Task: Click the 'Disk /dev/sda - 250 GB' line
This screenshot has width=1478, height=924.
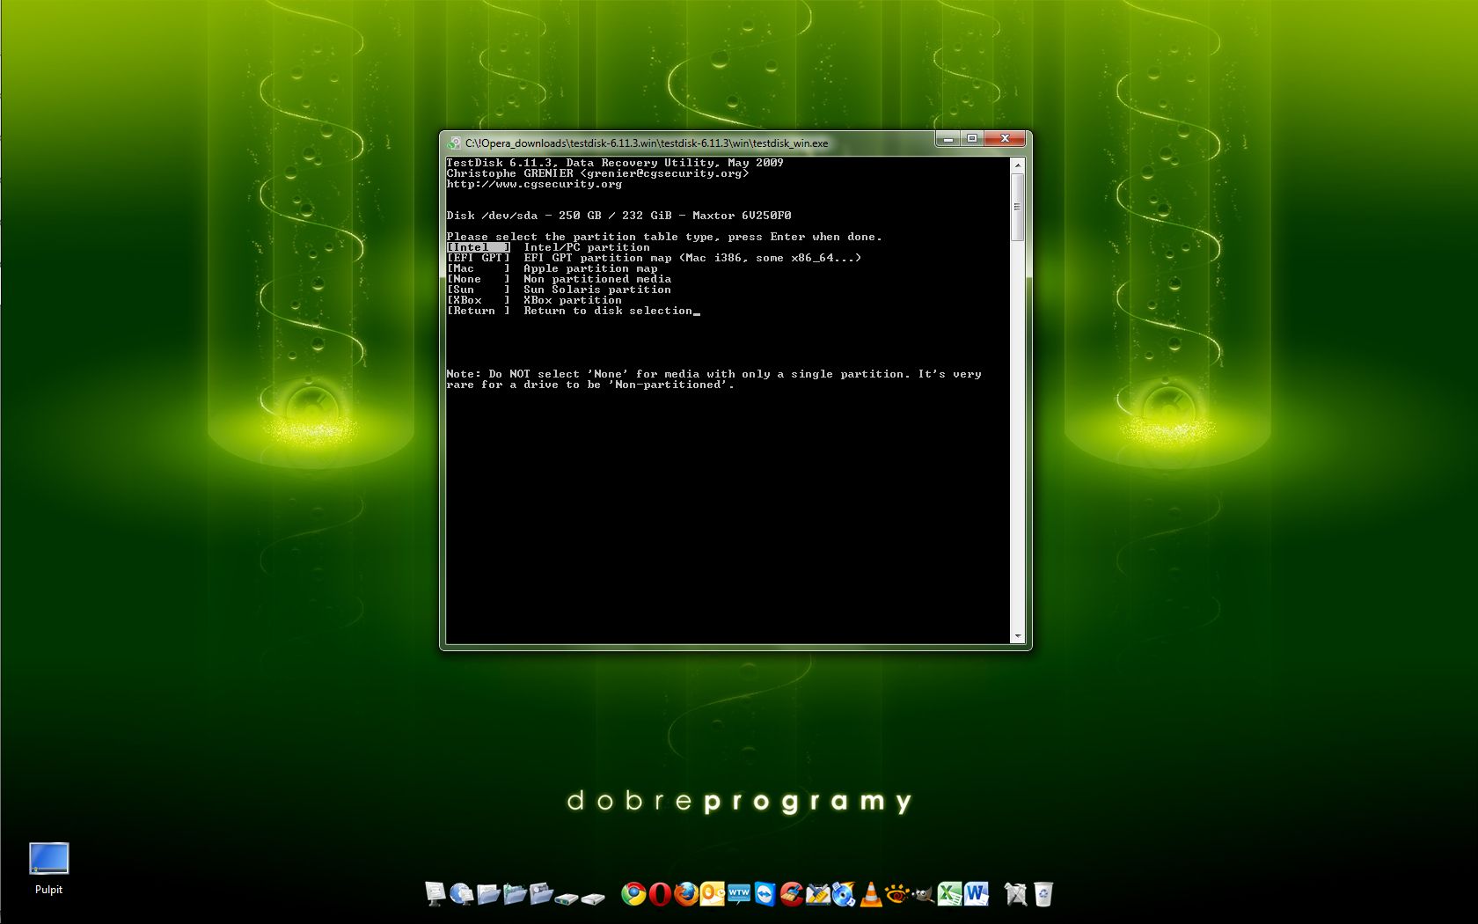Action: 618,216
